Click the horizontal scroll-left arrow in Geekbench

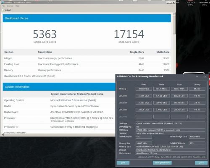[x=2, y=134]
